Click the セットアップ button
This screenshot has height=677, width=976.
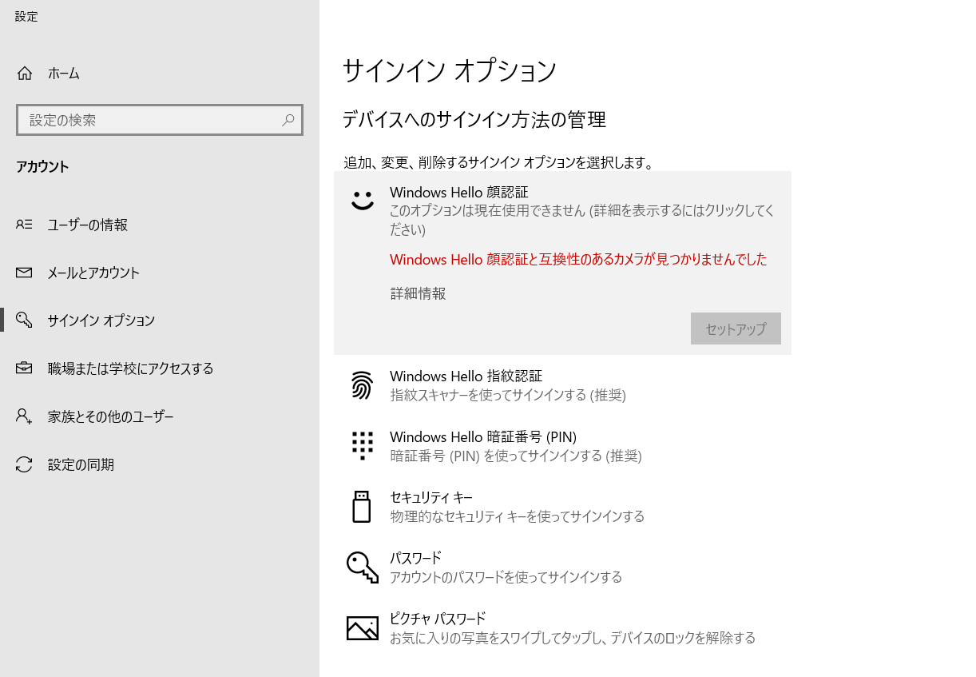(x=736, y=329)
